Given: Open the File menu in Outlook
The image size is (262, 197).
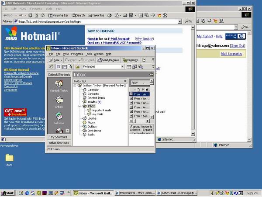Looking at the screenshot, I should (x=51, y=54).
